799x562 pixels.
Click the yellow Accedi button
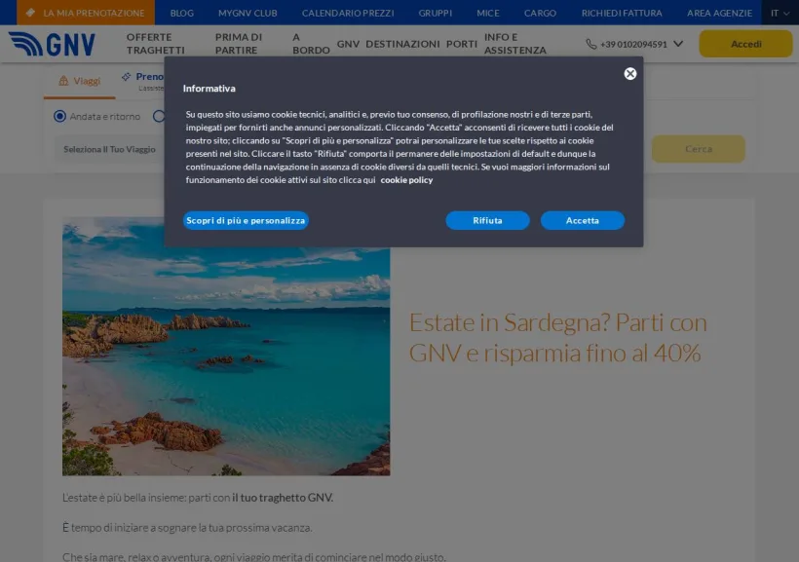[745, 44]
